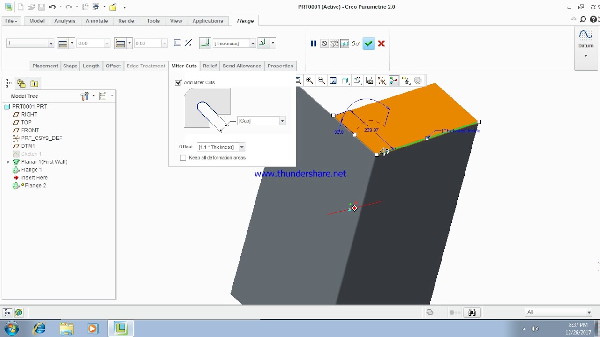The height and width of the screenshot is (337, 600).
Task: Click the Windows switcher icon in quick access toolbar
Action: [96, 7]
